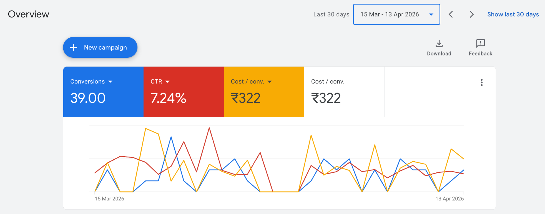Screen dimensions: 545x214
Task: Go to next date period arrow
Action: point(471,14)
